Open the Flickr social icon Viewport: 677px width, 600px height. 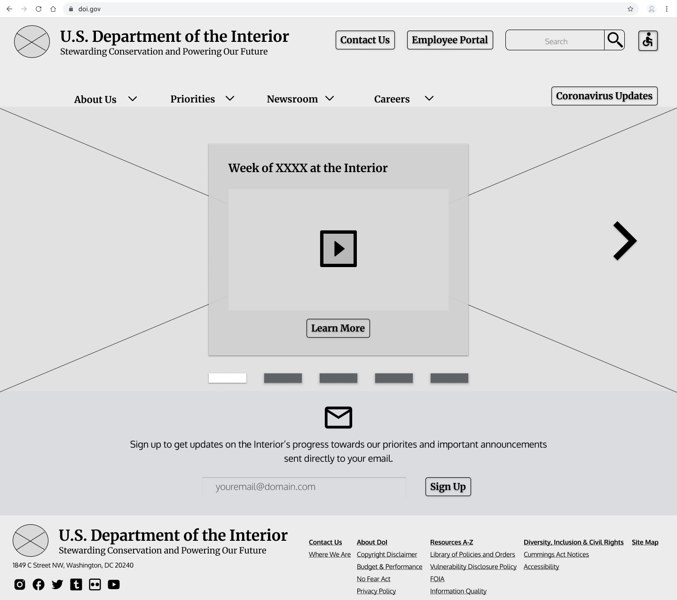pyautogui.click(x=95, y=584)
